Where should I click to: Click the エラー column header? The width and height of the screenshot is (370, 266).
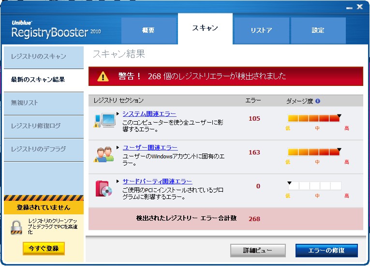[x=253, y=100]
